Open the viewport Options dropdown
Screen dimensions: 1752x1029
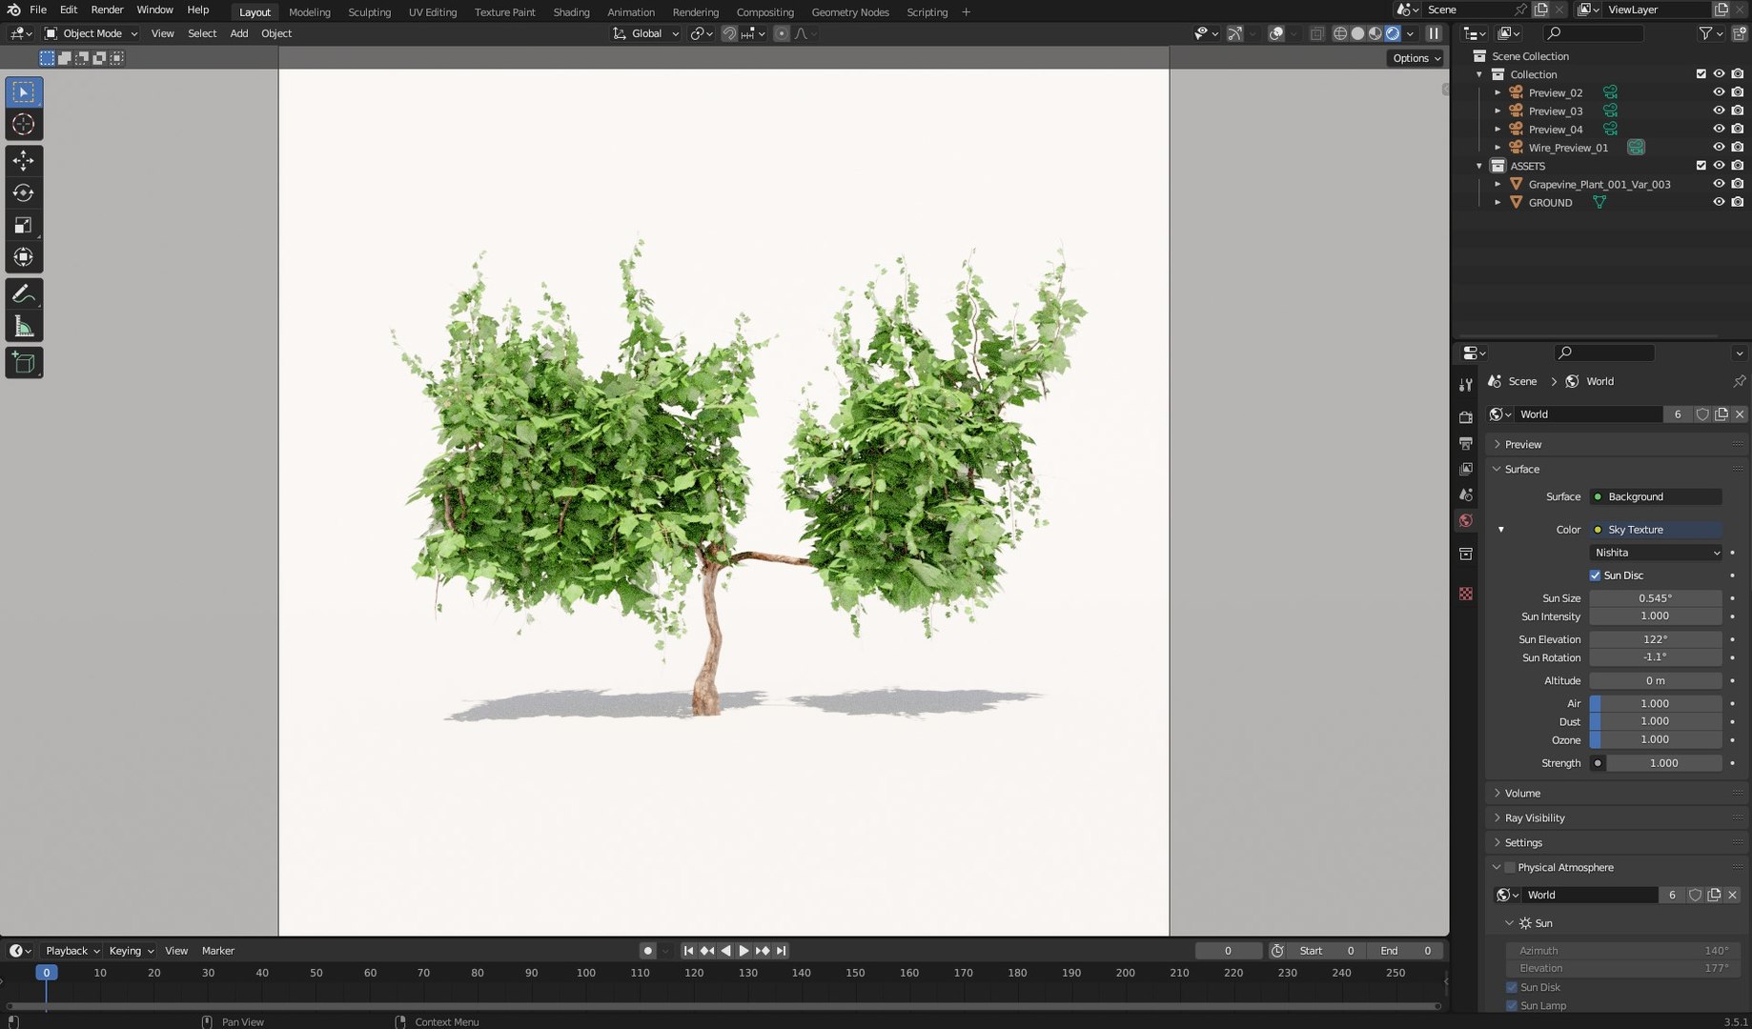1416,58
